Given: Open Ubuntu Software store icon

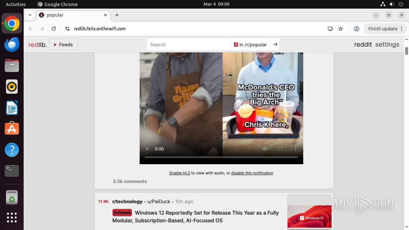Looking at the screenshot, I should [12, 129].
